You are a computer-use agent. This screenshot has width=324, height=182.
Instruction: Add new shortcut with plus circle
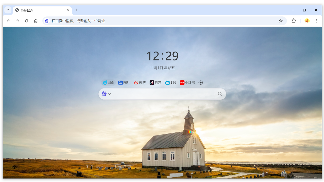point(201,83)
